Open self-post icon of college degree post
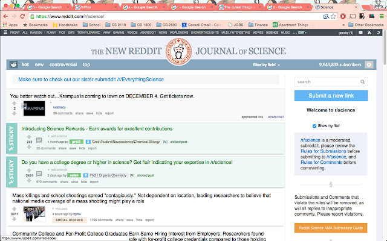The width and height of the screenshot is (387, 241). click(39, 174)
